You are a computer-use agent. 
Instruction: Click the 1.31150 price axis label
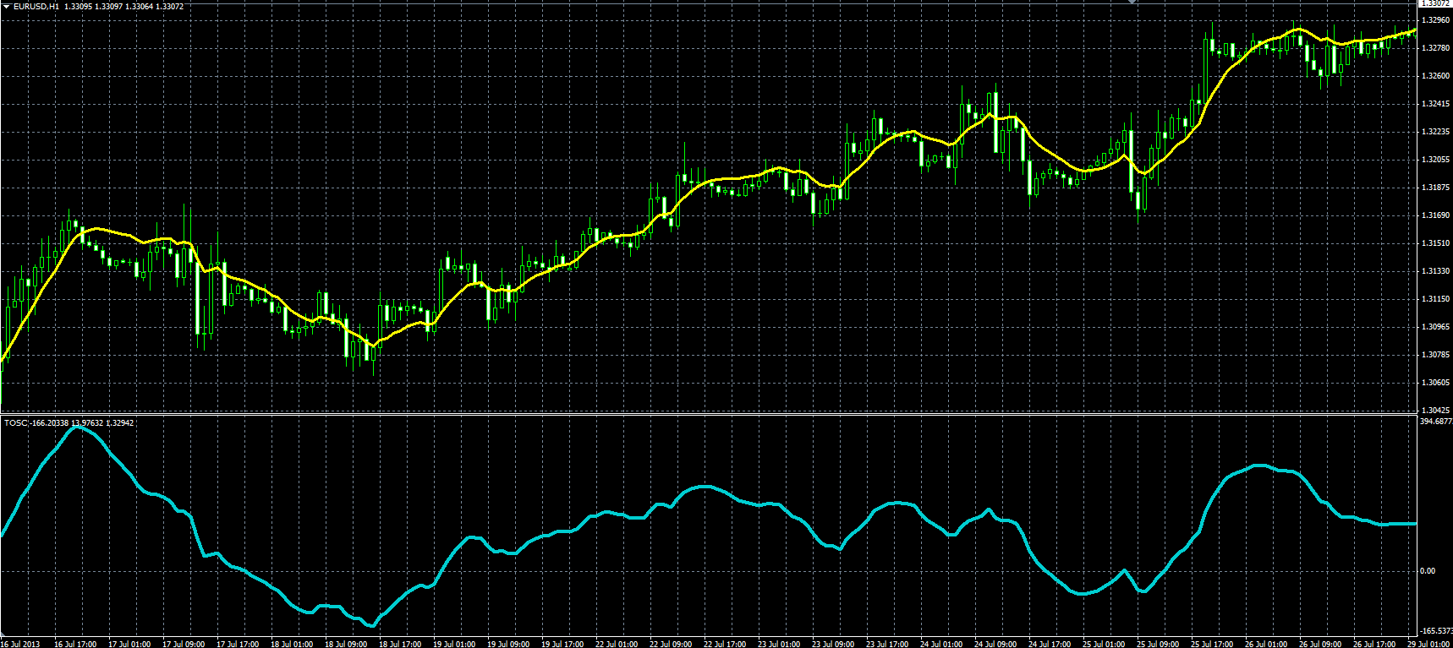click(x=1434, y=299)
